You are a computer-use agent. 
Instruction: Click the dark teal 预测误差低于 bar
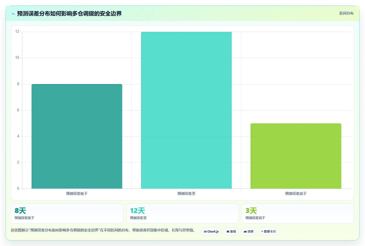tap(77, 136)
